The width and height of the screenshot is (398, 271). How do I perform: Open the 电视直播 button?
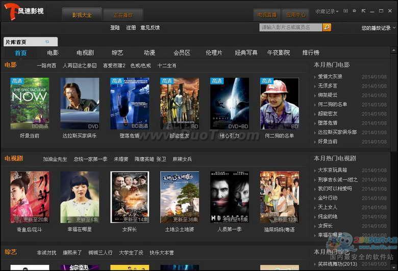pyautogui.click(x=267, y=15)
